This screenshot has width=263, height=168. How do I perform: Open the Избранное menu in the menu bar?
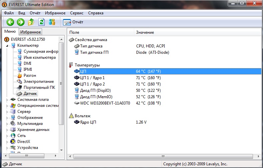pos(55,13)
